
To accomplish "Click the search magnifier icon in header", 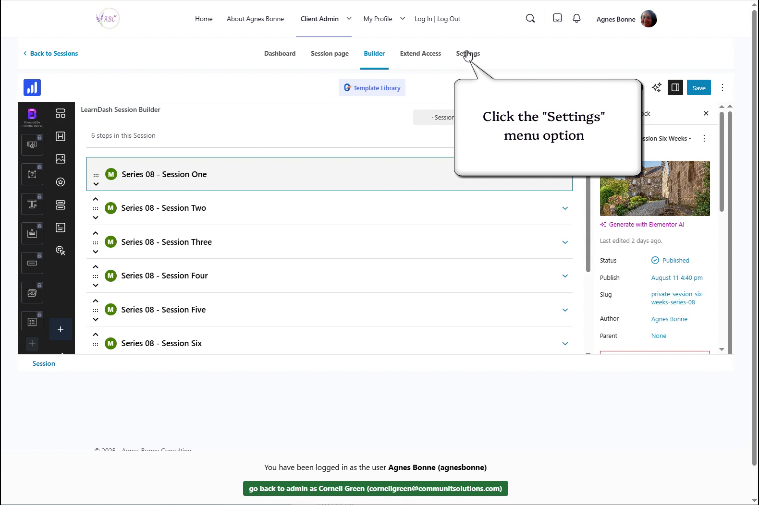I will pyautogui.click(x=530, y=19).
